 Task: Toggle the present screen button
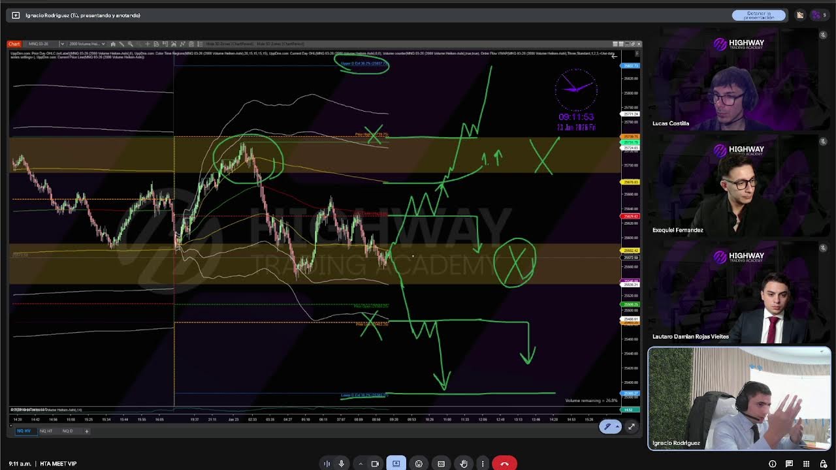point(396,463)
